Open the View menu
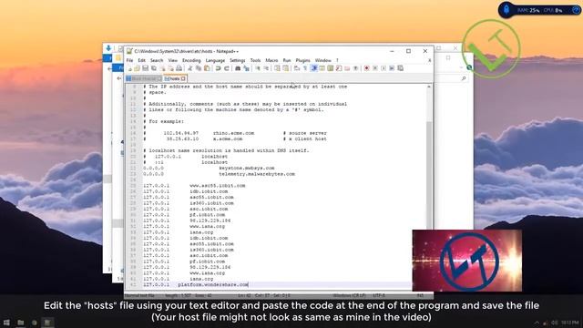The width and height of the screenshot is (583, 328). pos(172,60)
